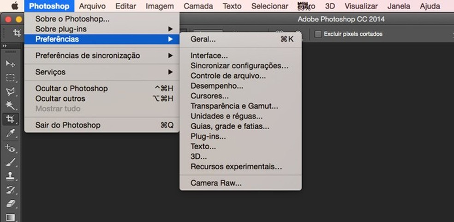This screenshot has width=454, height=222.
Task: Select the Move tool
Action: (x=10, y=63)
